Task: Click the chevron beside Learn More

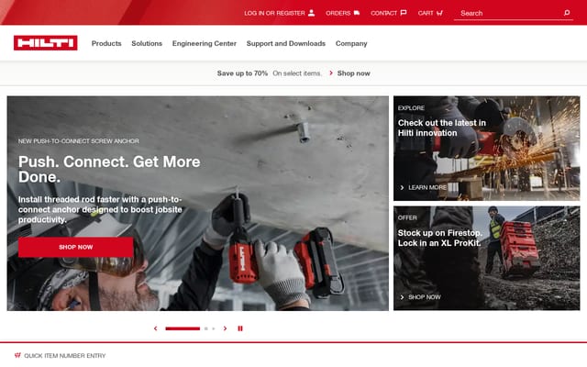Action: [x=402, y=187]
